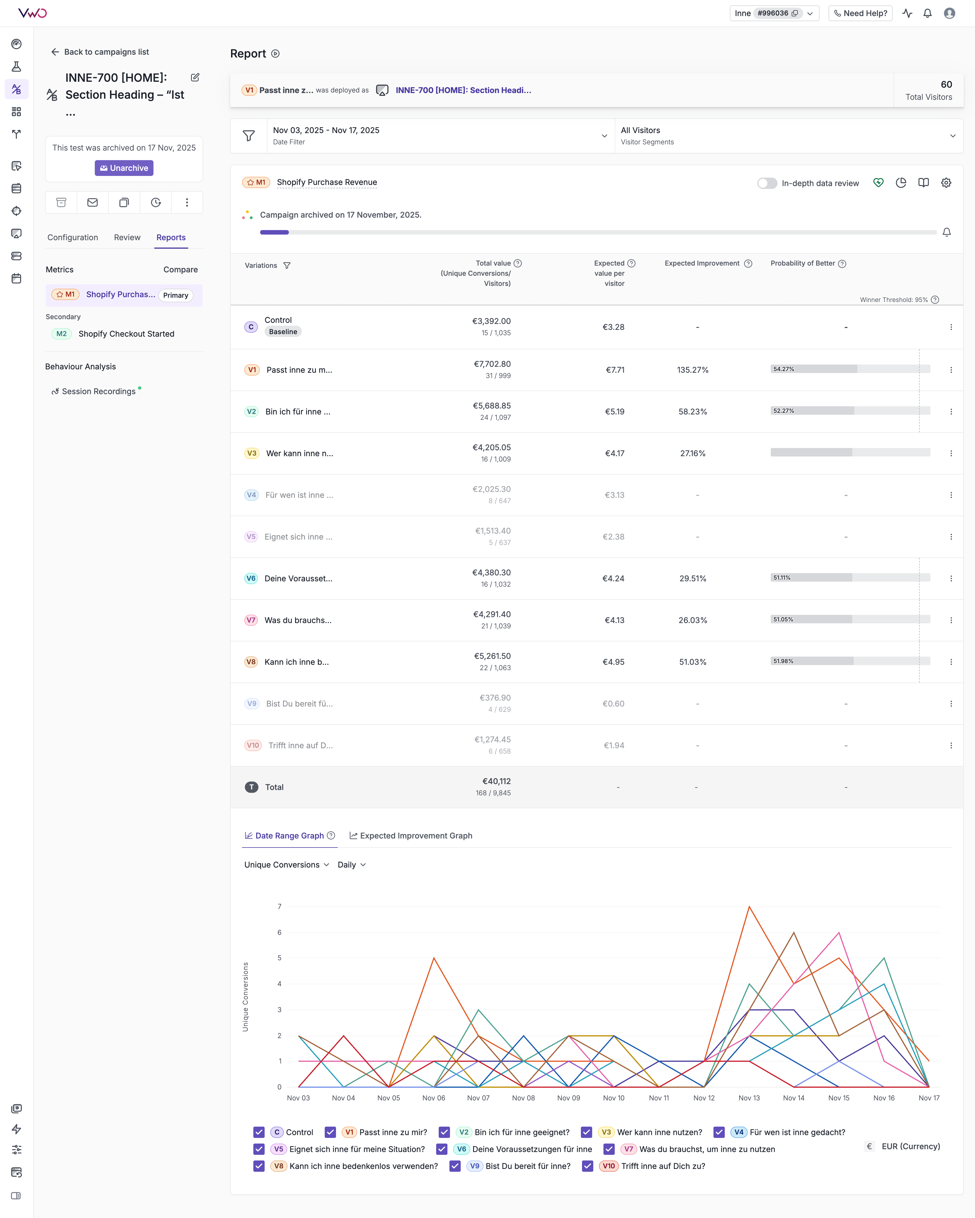
Task: Switch to Expected Improvement Graph tab
Action: point(411,835)
